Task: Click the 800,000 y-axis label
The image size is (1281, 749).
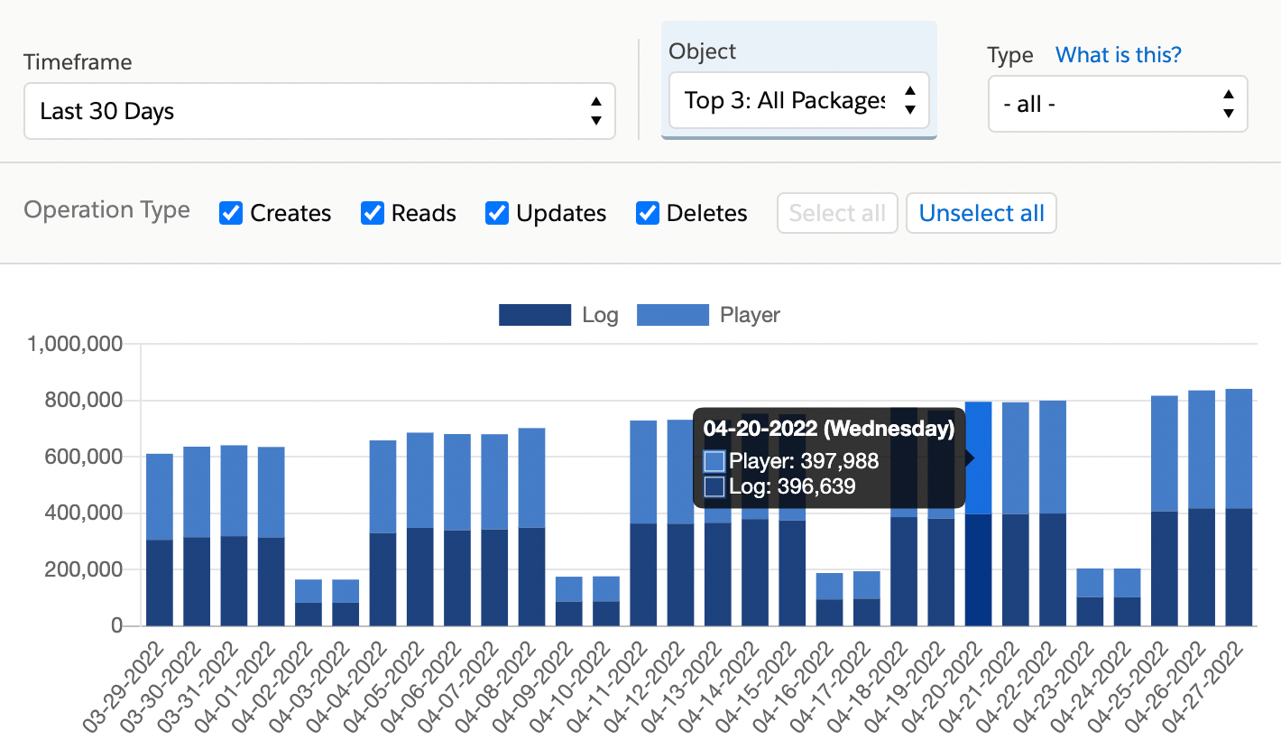Action: 82,401
